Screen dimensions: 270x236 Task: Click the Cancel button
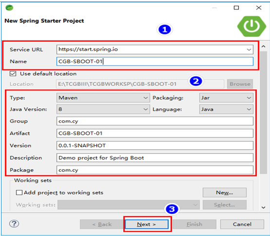pyautogui.click(x=242, y=224)
